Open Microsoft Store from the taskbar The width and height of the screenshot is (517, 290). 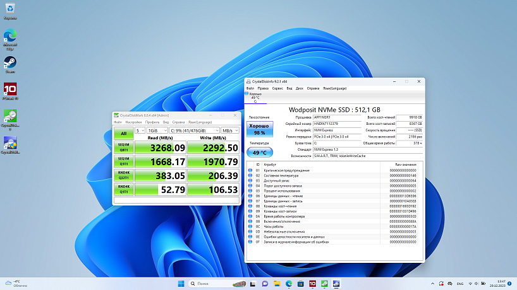[301, 284]
